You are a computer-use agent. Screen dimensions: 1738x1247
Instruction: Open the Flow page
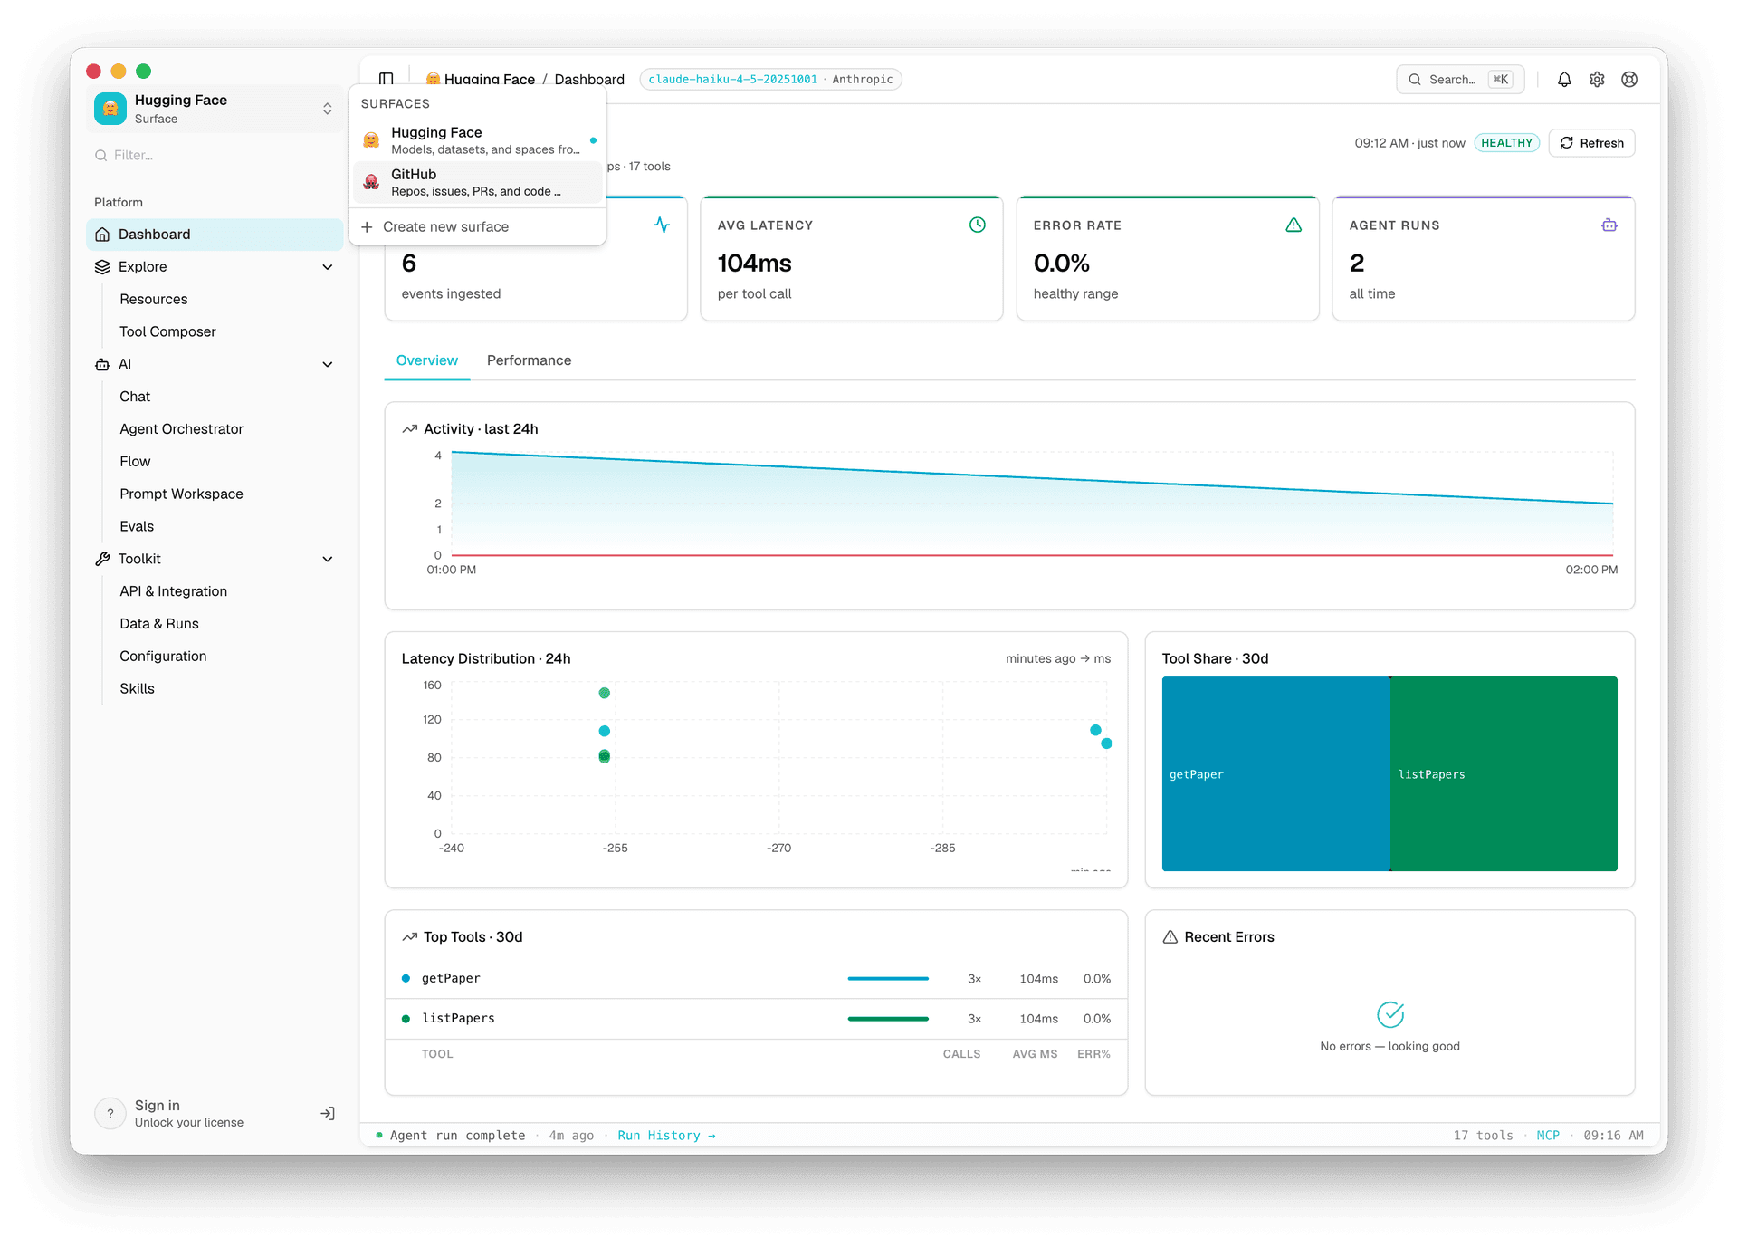coord(135,462)
